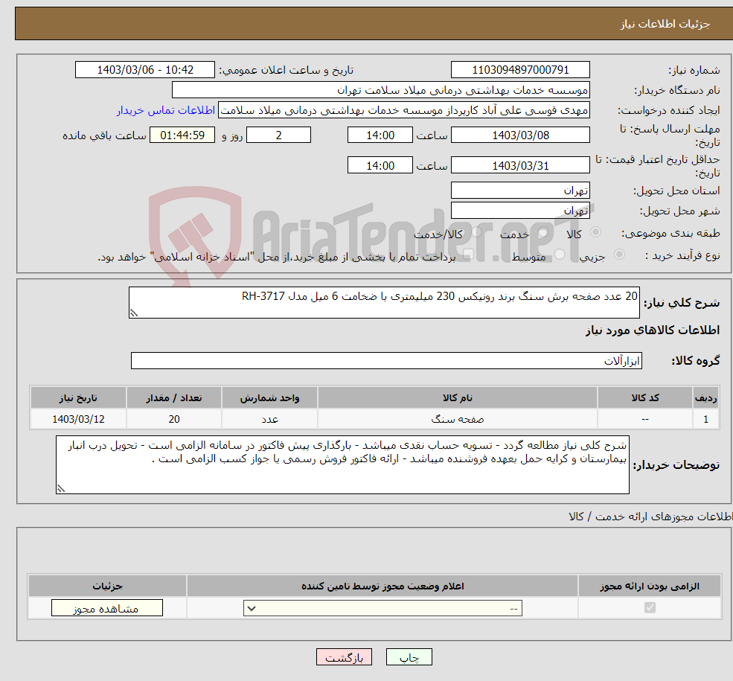This screenshot has width=733, height=681.
Task: Select the کالا/خدمت radio button
Action: coord(476,231)
